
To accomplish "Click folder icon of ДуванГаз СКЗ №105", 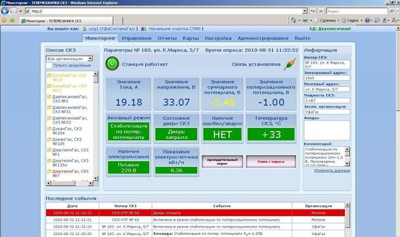I will coord(50,139).
